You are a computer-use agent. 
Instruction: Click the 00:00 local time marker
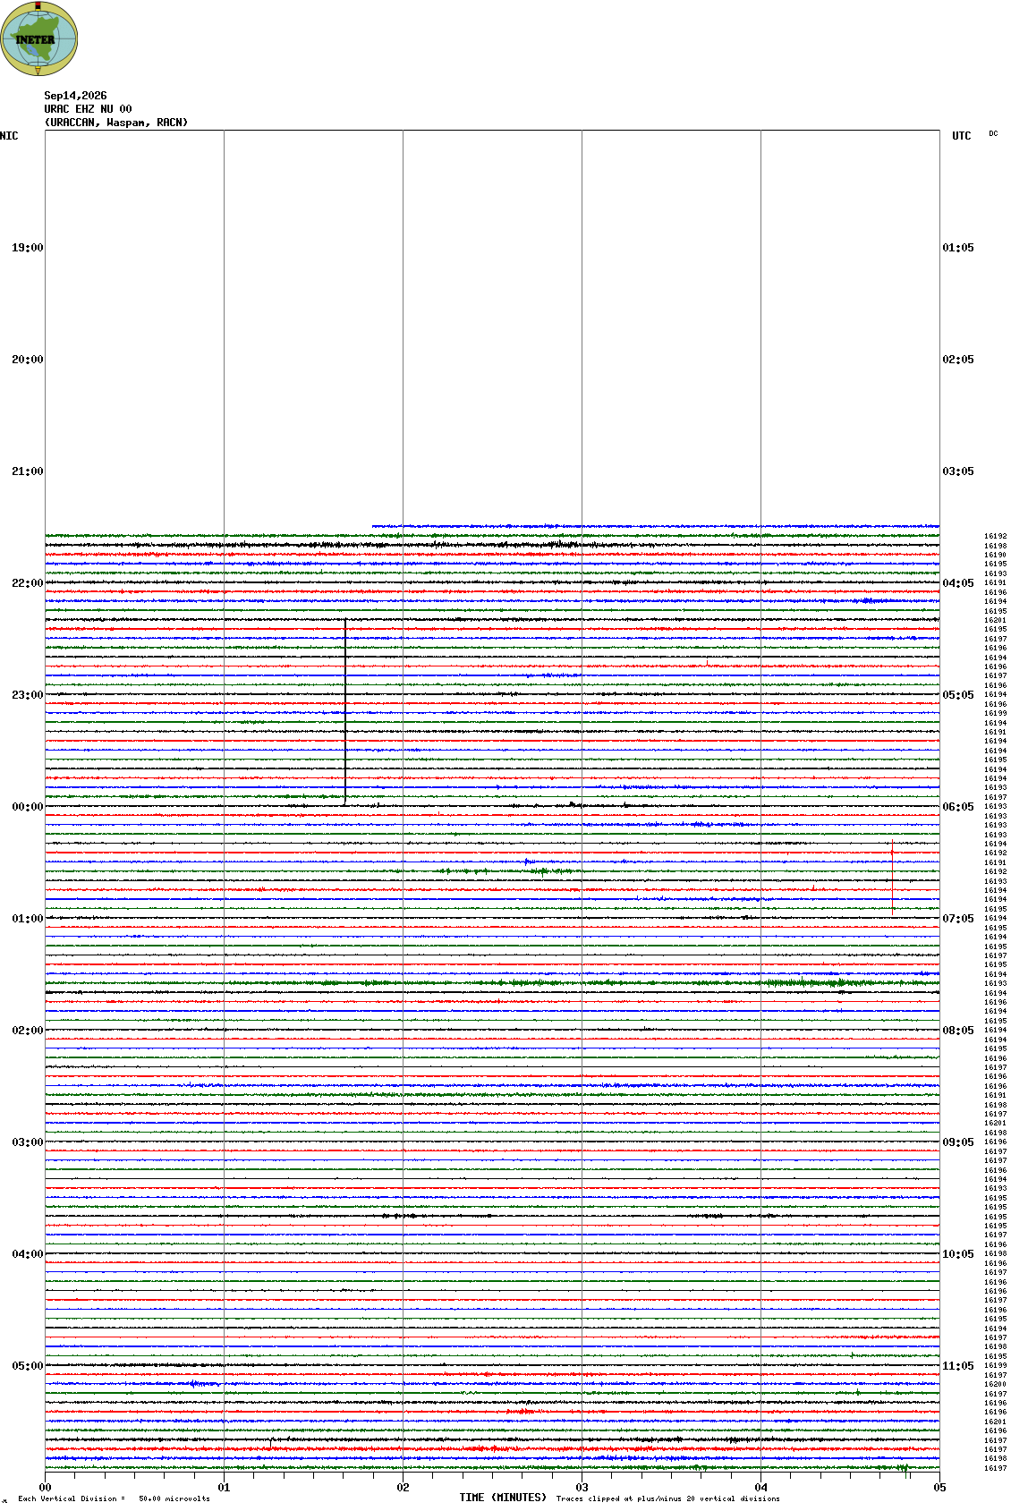(x=27, y=807)
